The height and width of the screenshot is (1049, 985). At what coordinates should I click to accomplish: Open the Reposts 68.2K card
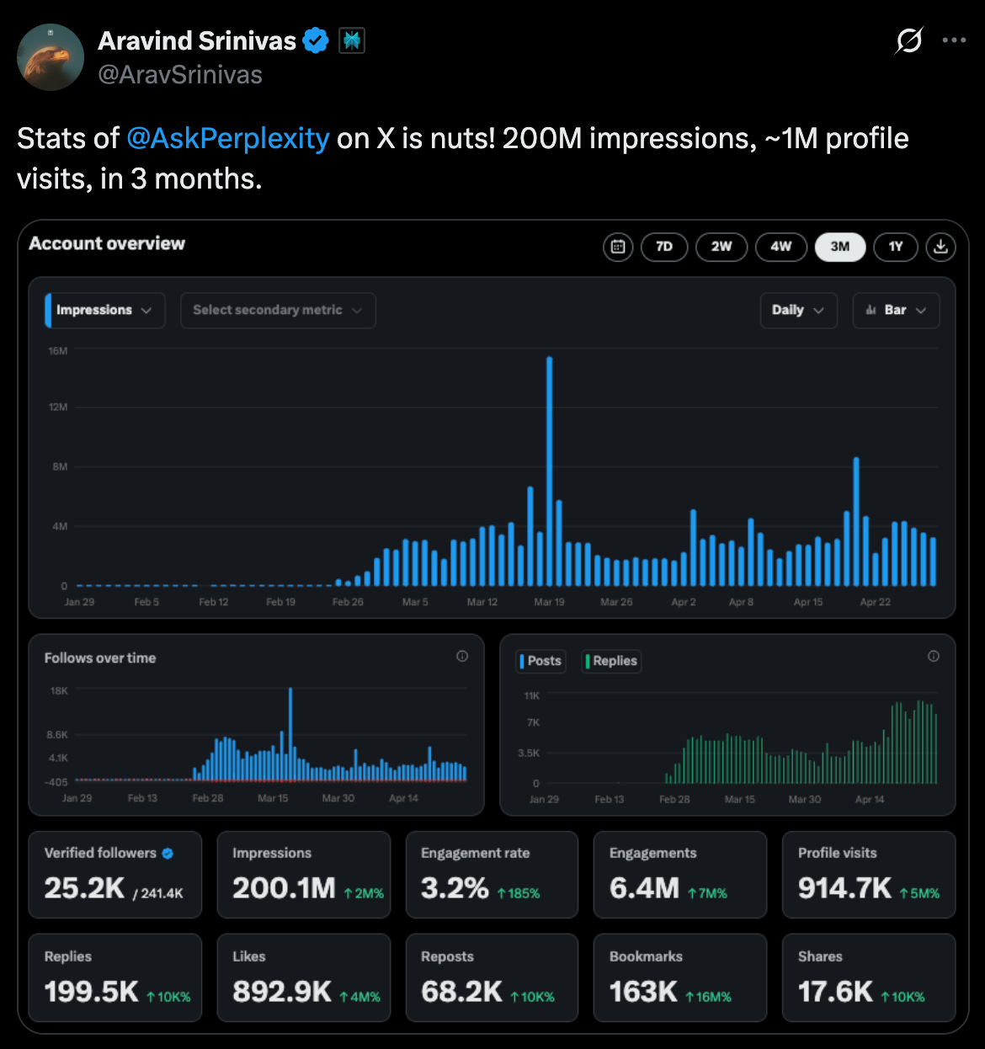pyautogui.click(x=492, y=977)
